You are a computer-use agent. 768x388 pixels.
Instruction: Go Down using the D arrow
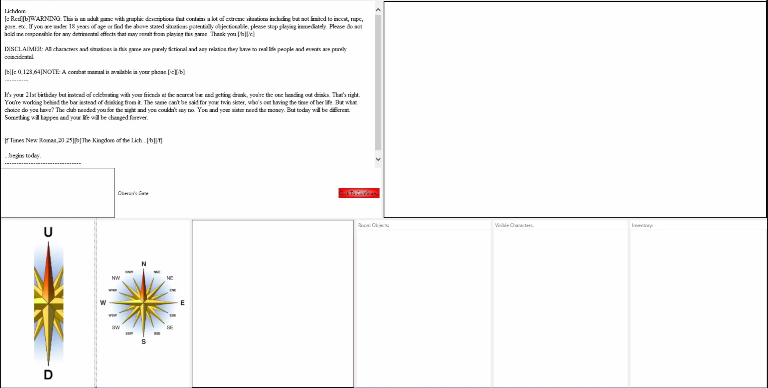click(48, 375)
